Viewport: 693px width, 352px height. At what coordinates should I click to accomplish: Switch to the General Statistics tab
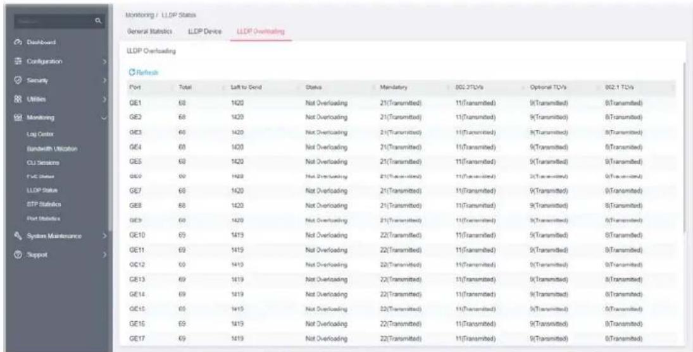click(x=149, y=32)
